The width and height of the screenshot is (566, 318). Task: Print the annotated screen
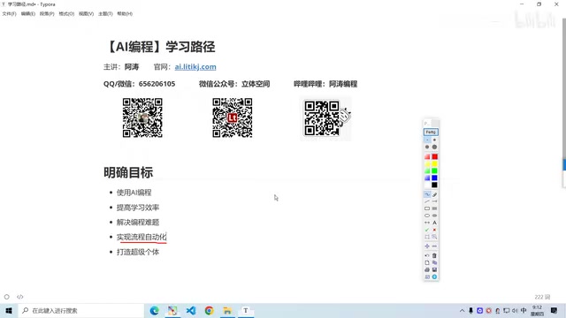click(427, 269)
